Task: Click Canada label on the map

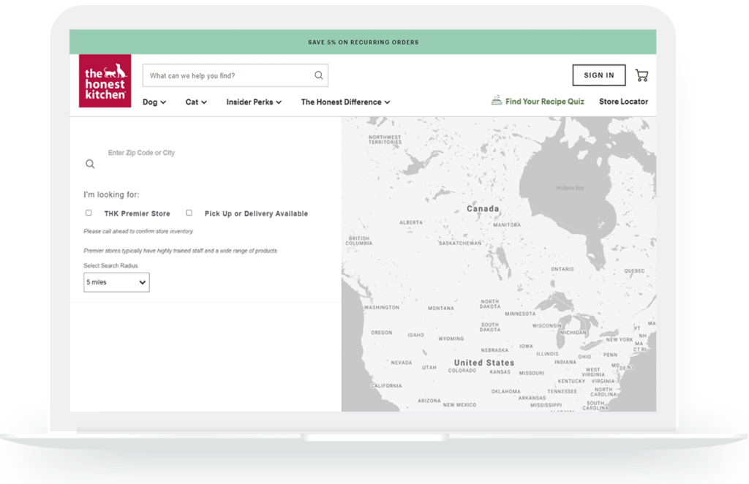Action: click(483, 209)
